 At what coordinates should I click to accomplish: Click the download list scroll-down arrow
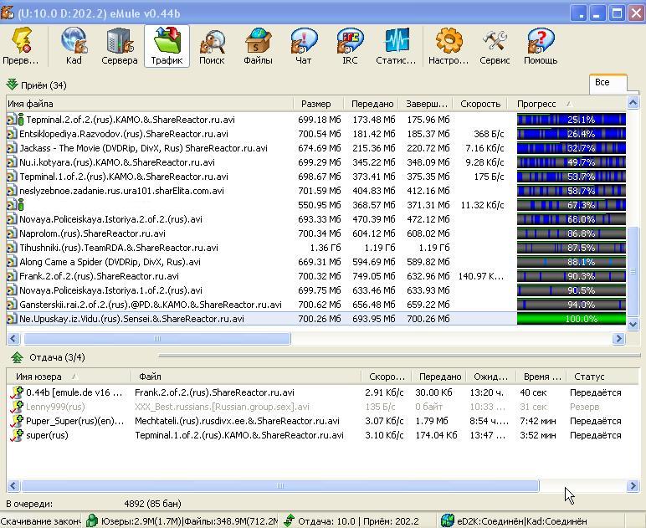(x=633, y=324)
